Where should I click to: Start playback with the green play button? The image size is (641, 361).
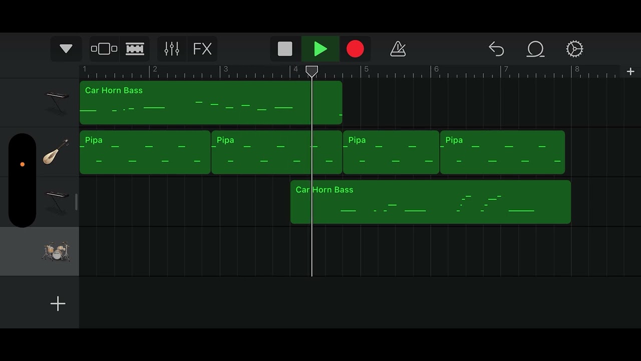320,49
